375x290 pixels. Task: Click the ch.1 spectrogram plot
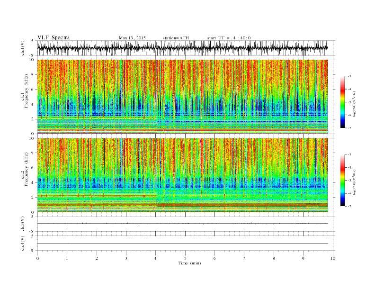(x=182, y=97)
